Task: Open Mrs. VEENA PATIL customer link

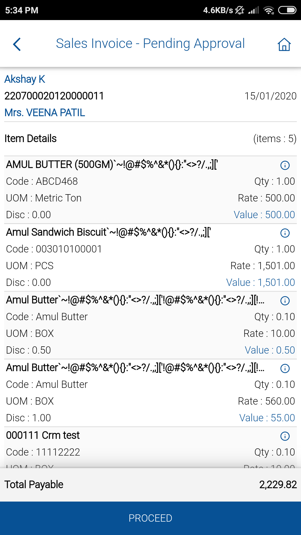Action: [45, 113]
